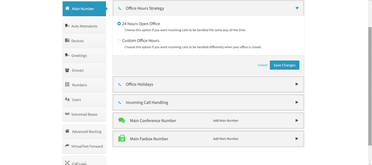Click the Incoming Call Handling heading text
This screenshot has width=372, height=165.
tap(147, 103)
